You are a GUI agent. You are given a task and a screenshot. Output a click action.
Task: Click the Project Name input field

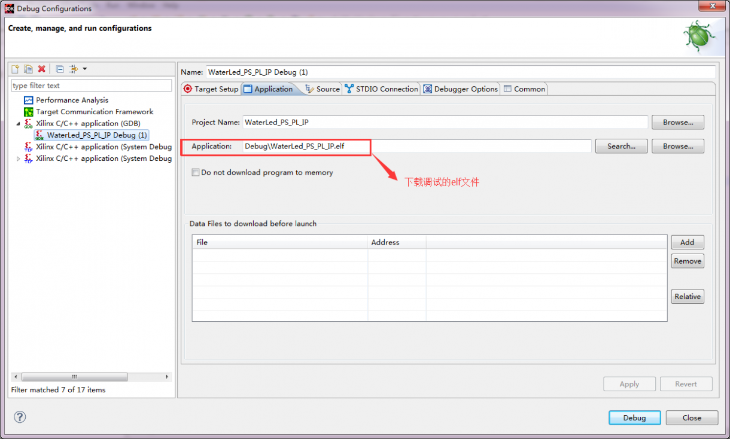click(445, 122)
